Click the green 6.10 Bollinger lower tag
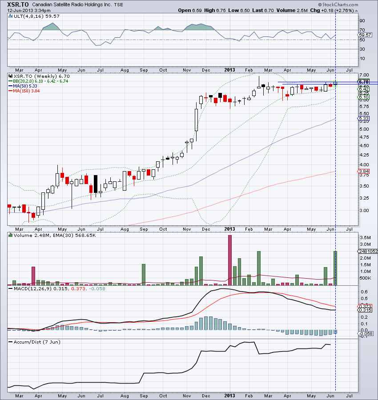The image size is (378, 400). [364, 97]
